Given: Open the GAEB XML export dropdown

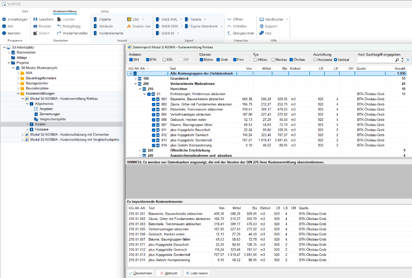Looking at the screenshot, I should pyautogui.click(x=181, y=19).
